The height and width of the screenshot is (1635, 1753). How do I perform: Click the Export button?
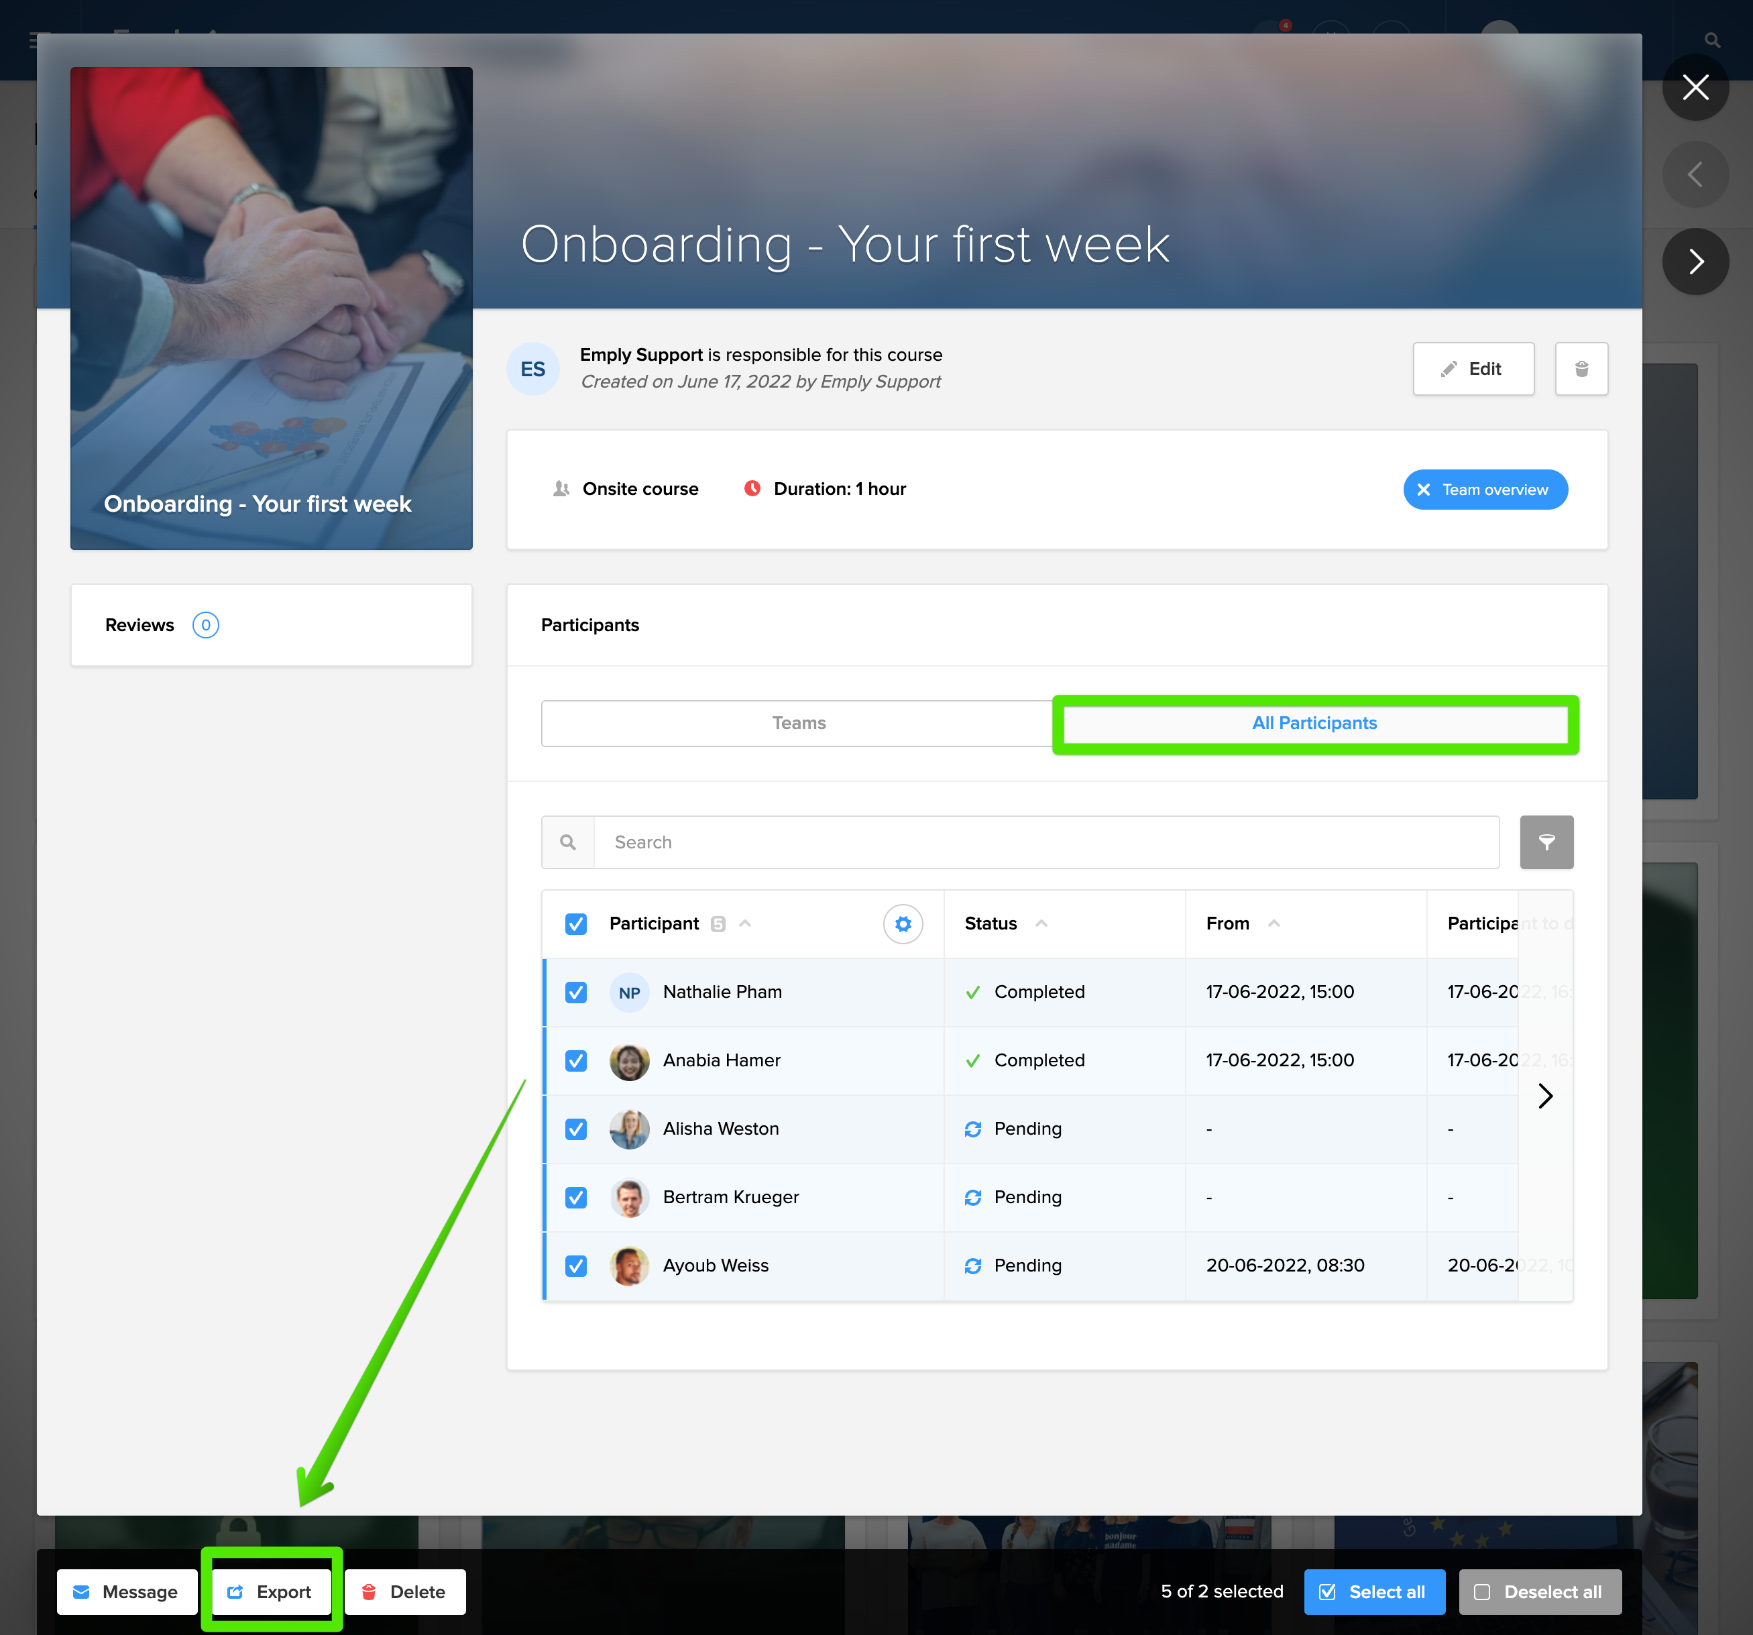coord(271,1592)
